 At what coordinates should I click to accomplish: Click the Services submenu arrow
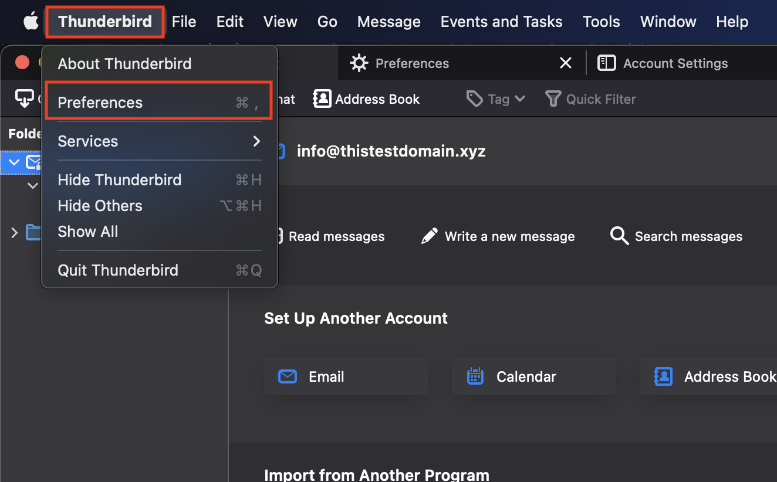point(256,141)
